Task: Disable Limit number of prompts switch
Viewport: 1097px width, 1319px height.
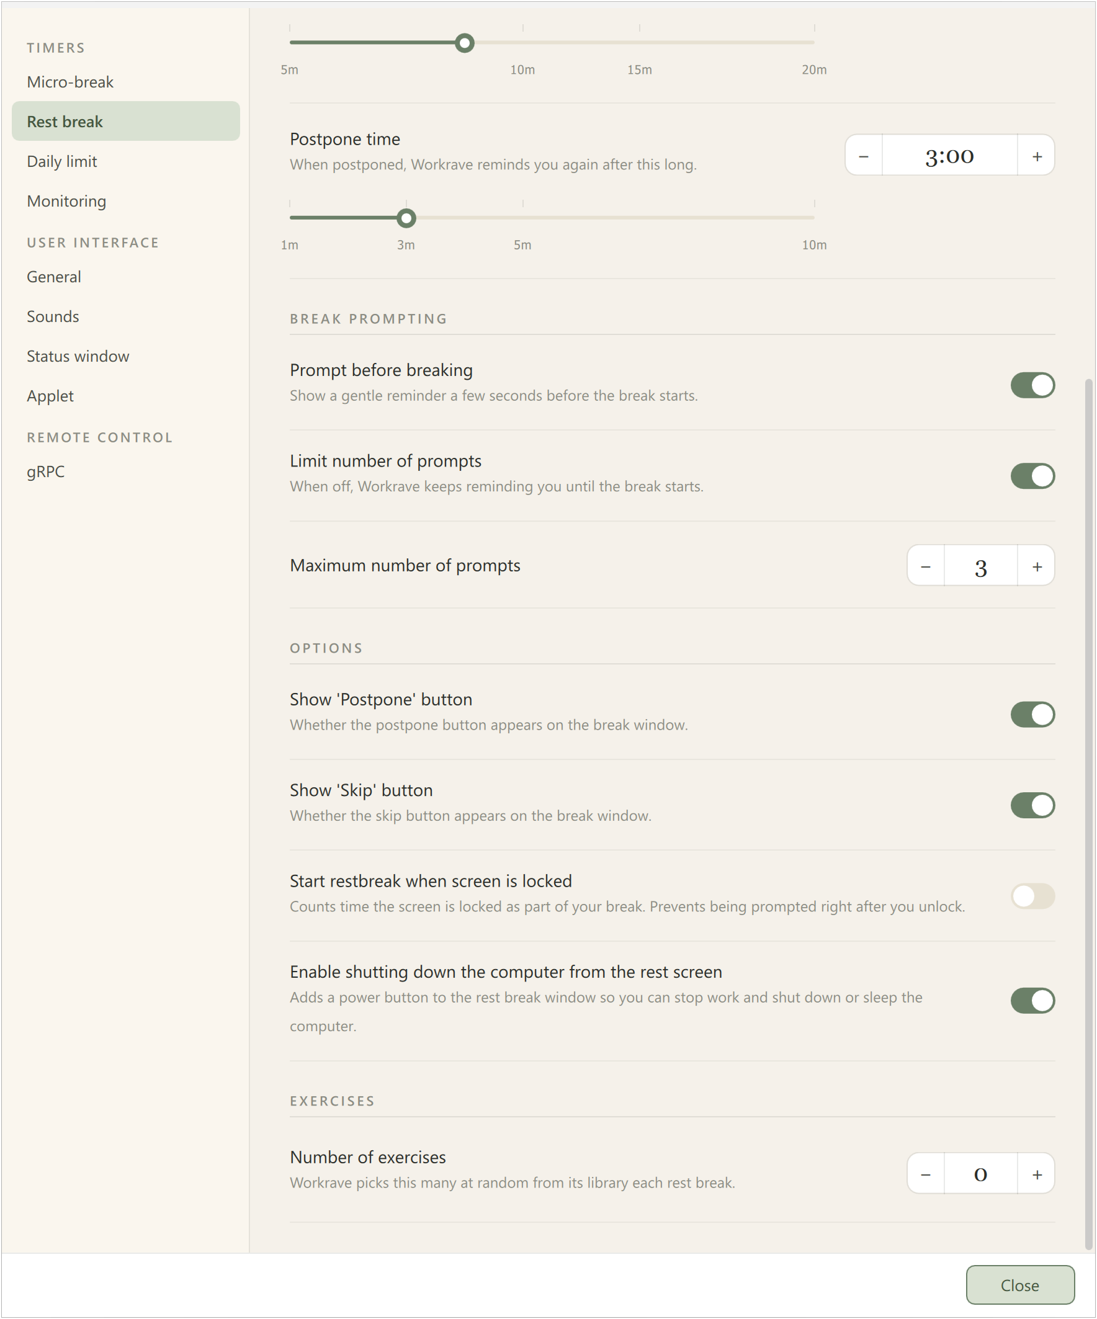Action: [1032, 476]
